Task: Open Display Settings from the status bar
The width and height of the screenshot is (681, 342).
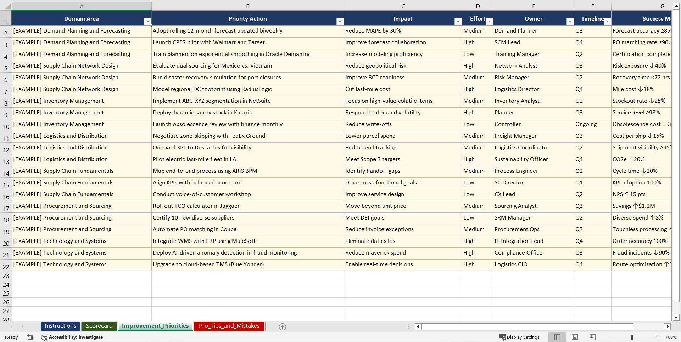Action: 520,337
